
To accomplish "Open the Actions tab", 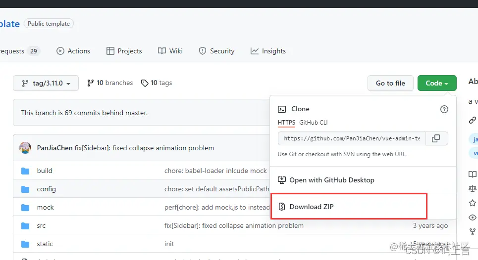I will coord(73,51).
